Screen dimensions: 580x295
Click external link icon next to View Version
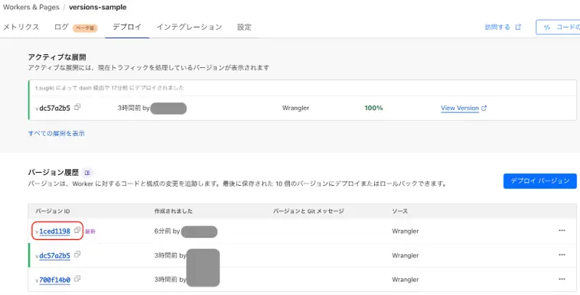484,108
